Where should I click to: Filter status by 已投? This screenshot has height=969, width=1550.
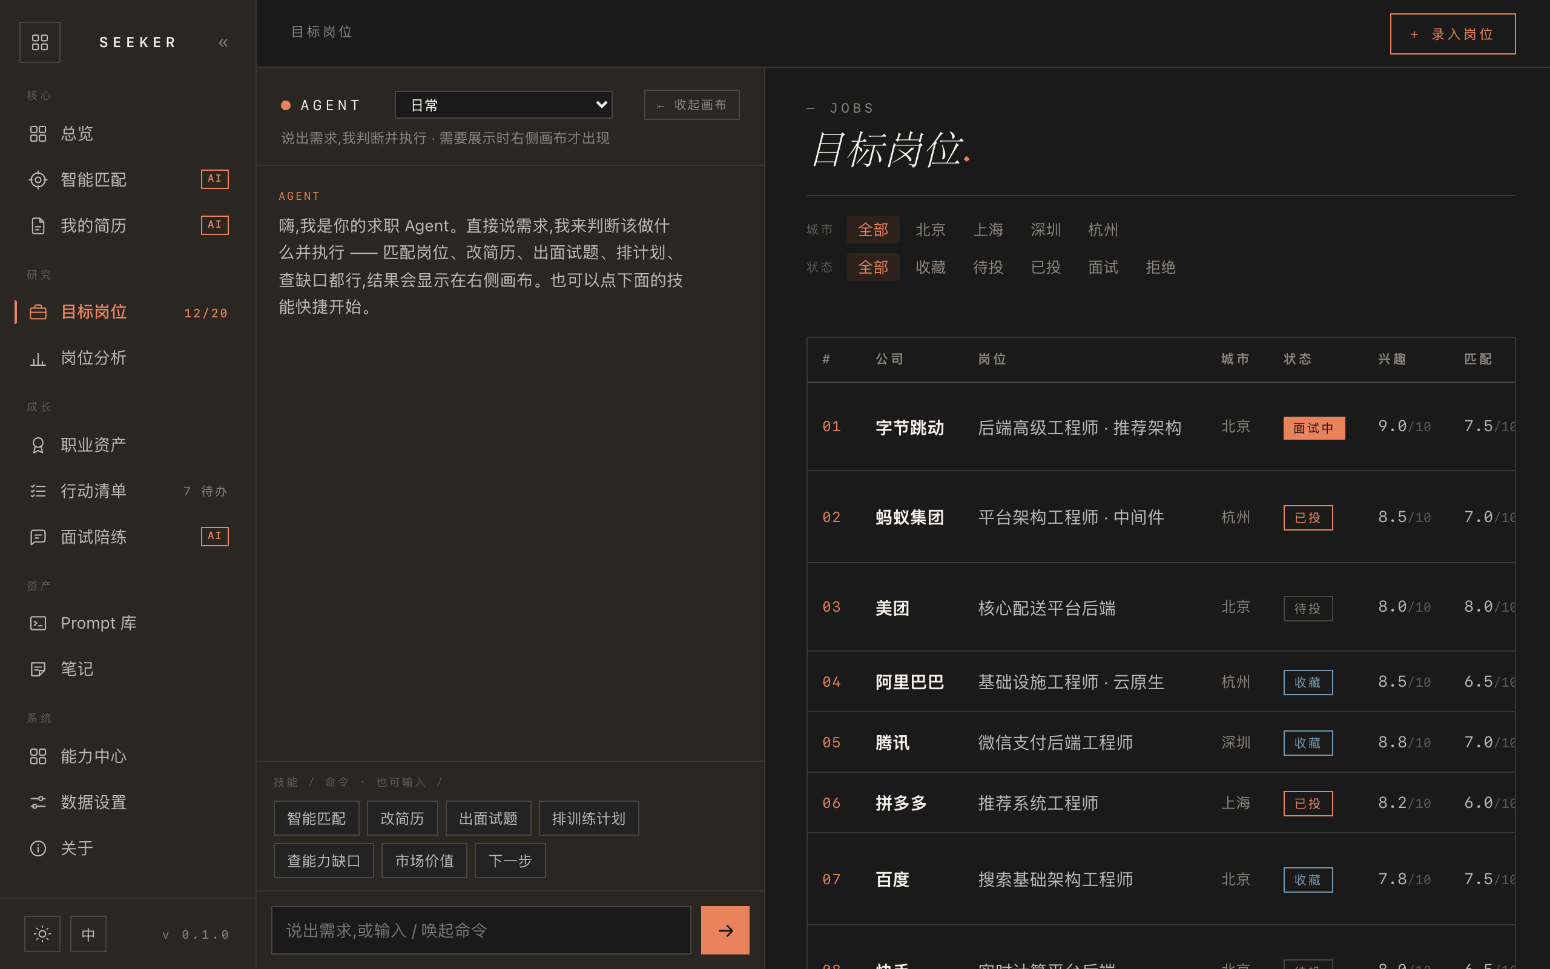click(x=1046, y=267)
